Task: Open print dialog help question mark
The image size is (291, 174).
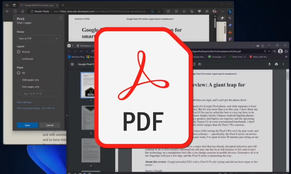Action: 61,18
